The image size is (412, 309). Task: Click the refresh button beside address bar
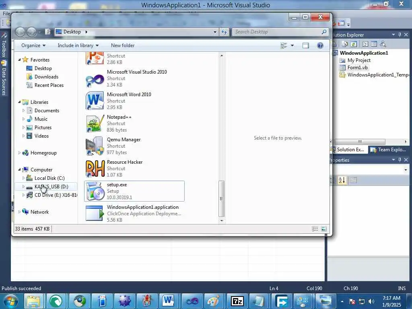click(x=224, y=32)
